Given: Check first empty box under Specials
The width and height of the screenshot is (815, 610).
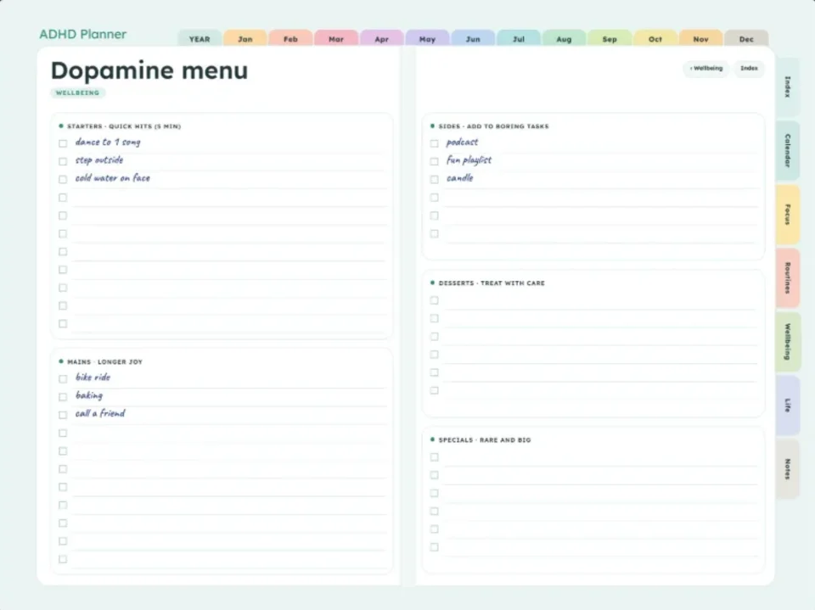Looking at the screenshot, I should [x=434, y=457].
